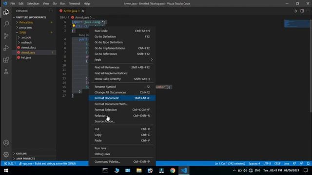The image size is (312, 175).
Task: Click errors and warnings status indicator
Action: click(10, 163)
